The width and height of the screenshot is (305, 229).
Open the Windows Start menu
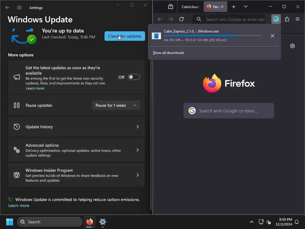[10, 222]
